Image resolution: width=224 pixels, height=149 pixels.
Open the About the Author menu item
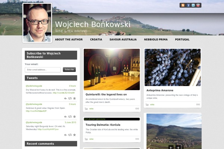coord(69,39)
